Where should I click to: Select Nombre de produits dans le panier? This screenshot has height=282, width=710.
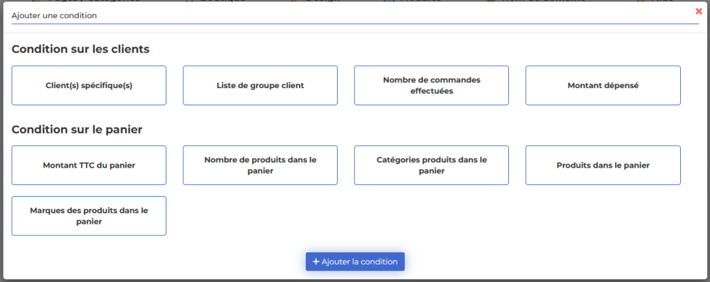(261, 165)
